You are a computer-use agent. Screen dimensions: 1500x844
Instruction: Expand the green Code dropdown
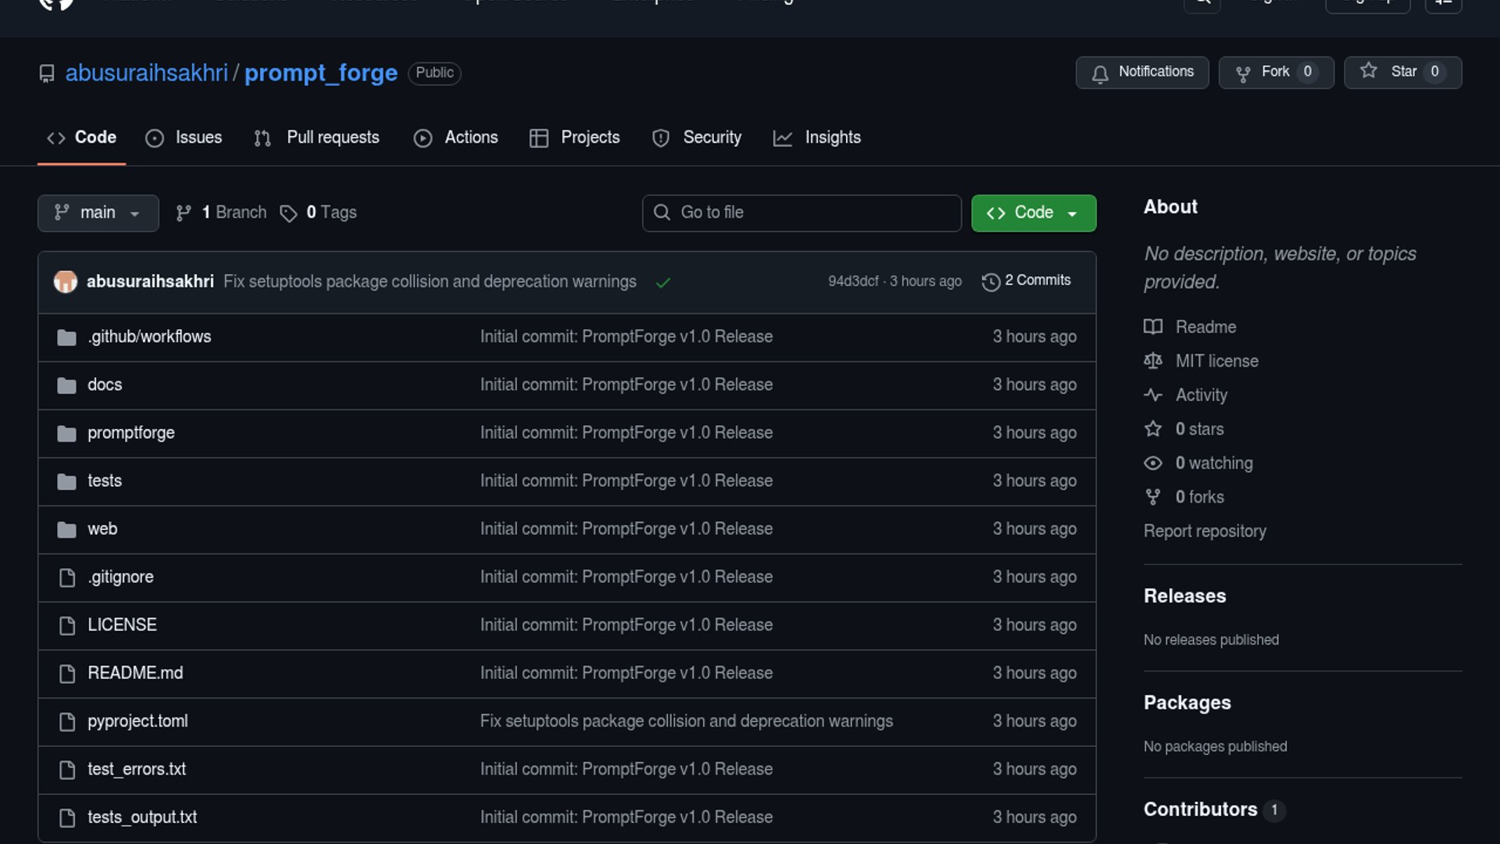[x=1033, y=213]
